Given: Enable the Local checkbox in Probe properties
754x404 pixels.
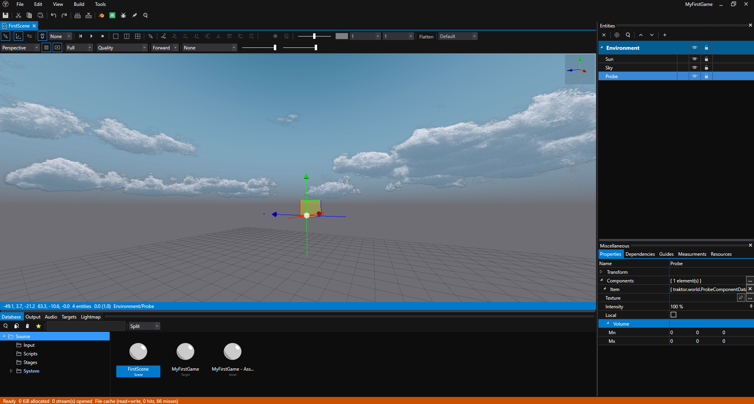Looking at the screenshot, I should (x=673, y=315).
